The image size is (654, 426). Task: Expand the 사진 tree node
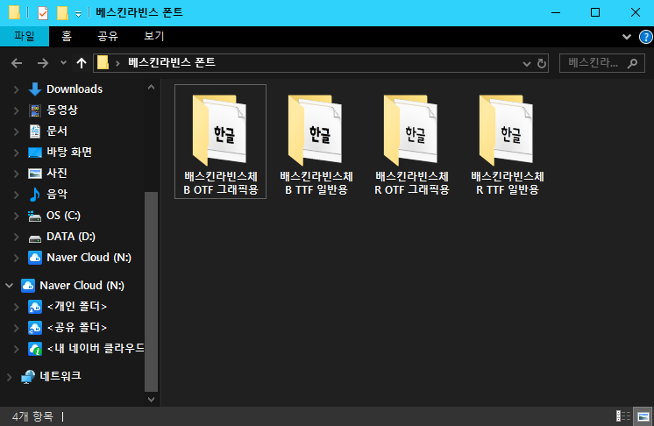tap(16, 174)
